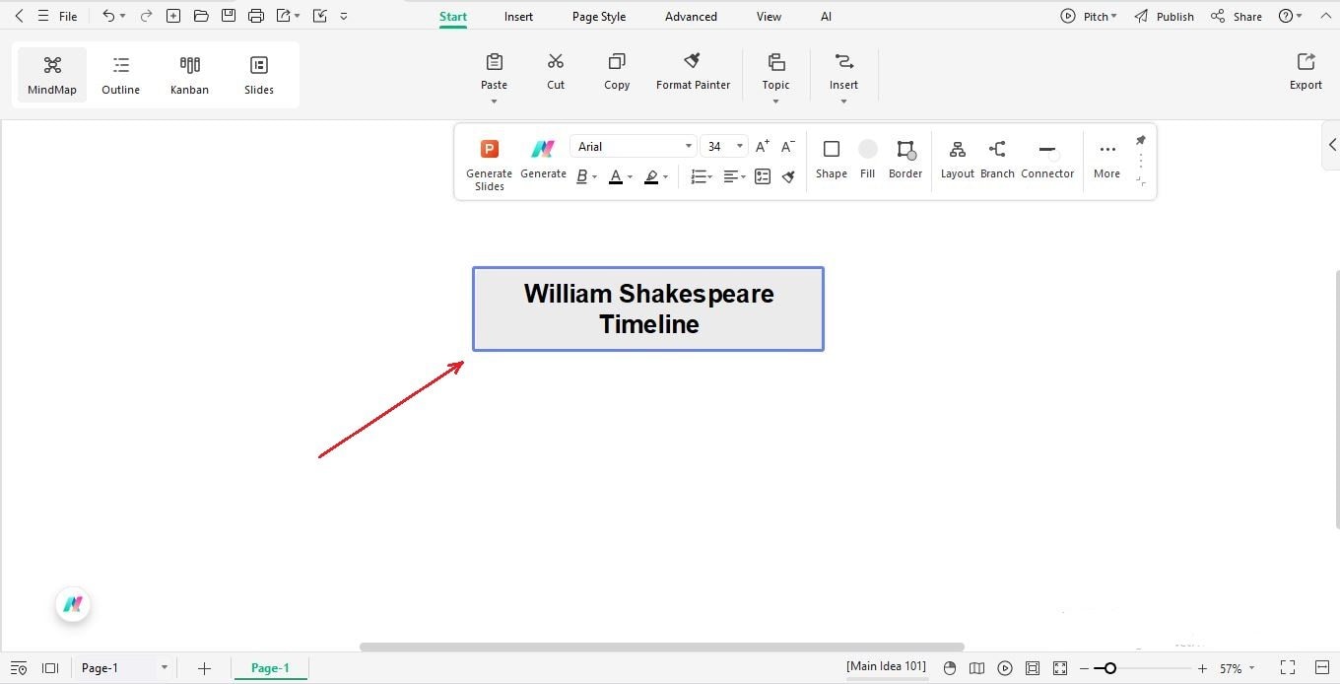Open the Advanced tab
This screenshot has width=1340, height=684.
click(691, 17)
